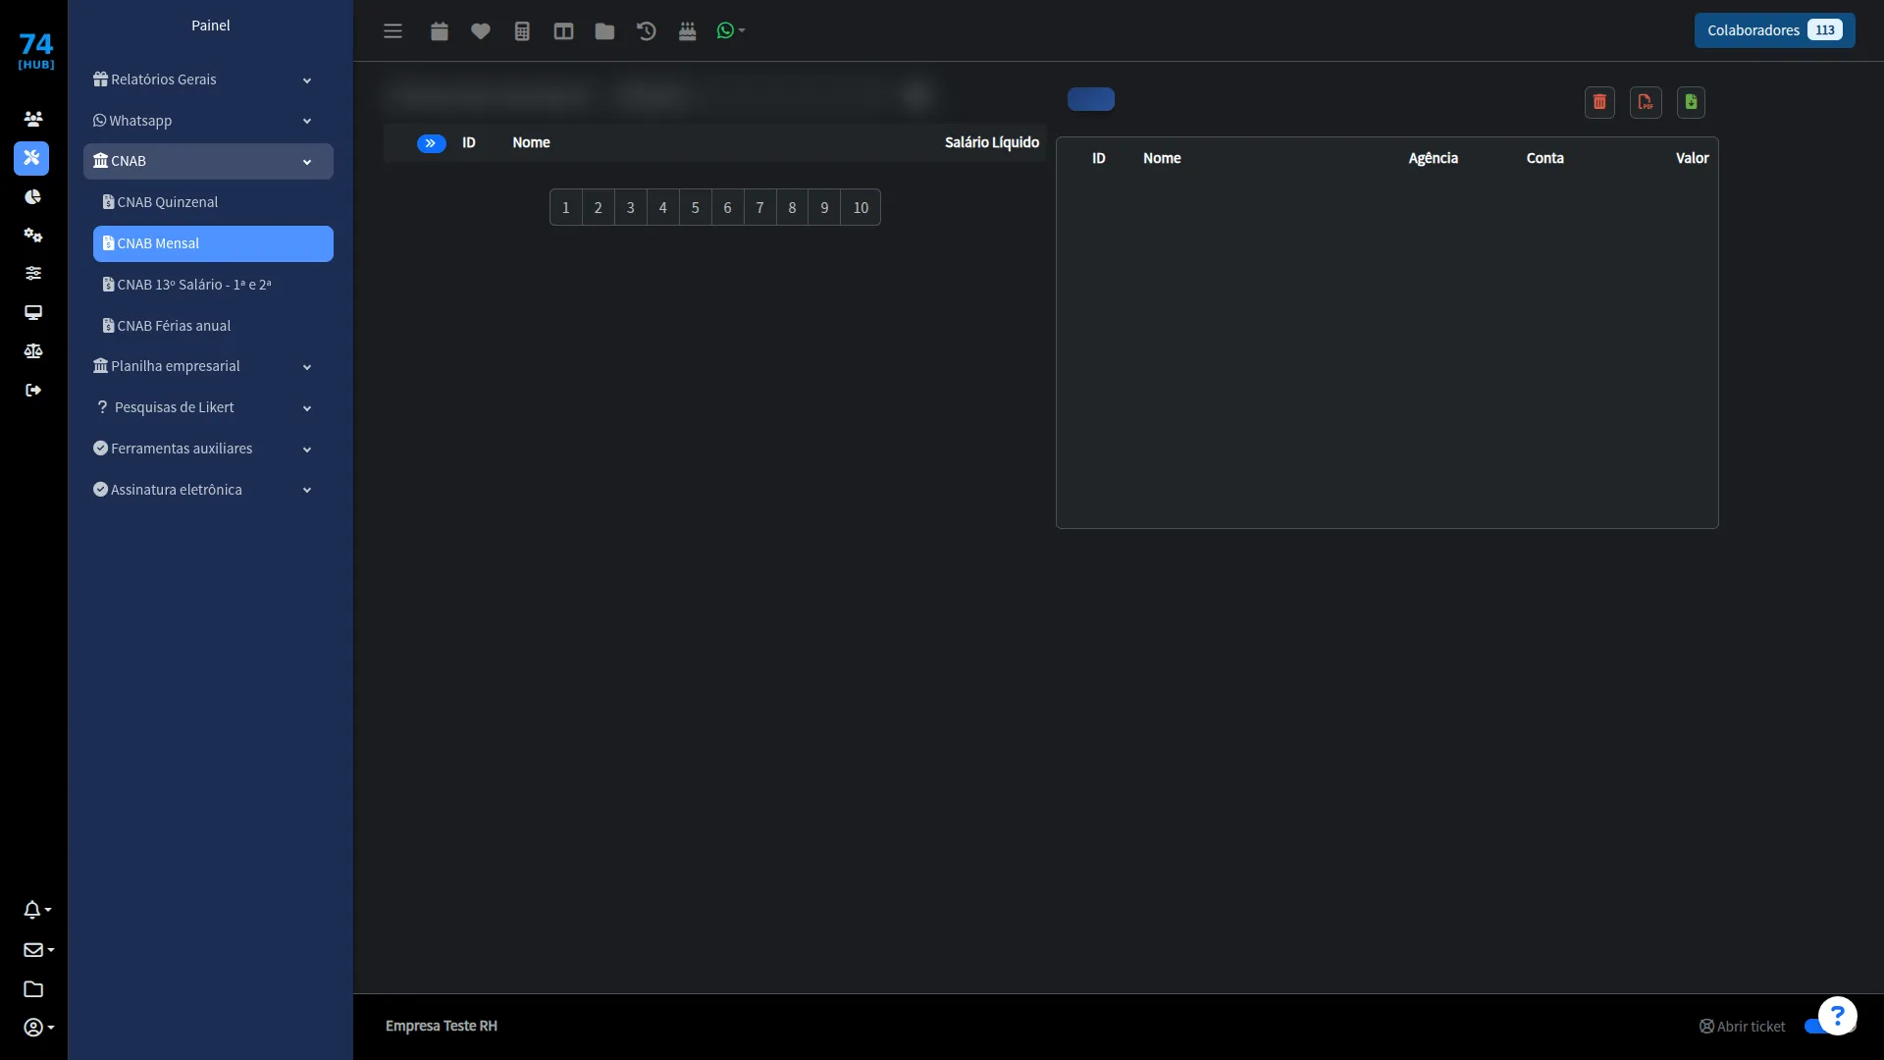This screenshot has height=1060, width=1884.
Task: Open the WhatsApp dropdown in top toolbar
Action: click(x=731, y=31)
